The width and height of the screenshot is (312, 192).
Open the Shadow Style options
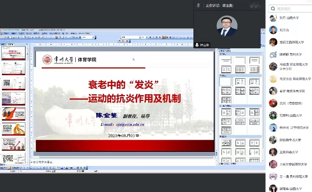pos(81,168)
